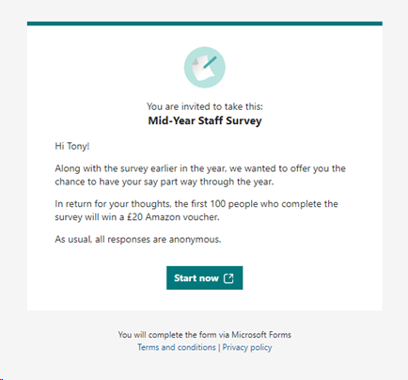The height and width of the screenshot is (380, 408).
Task: Click the separator between the footer links
Action: [219, 347]
